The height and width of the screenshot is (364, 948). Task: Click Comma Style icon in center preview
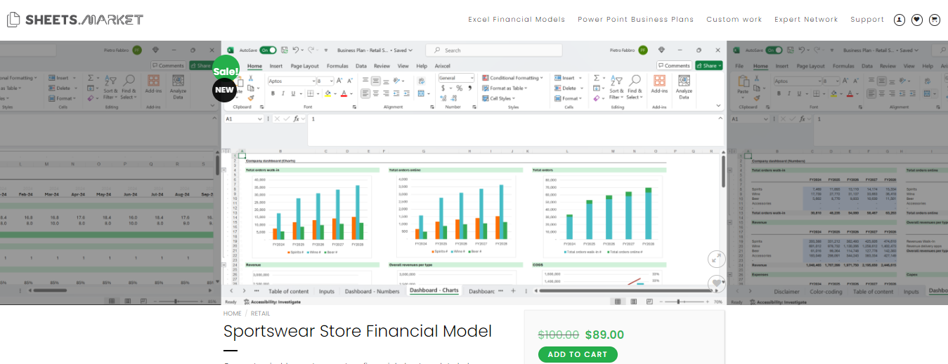pos(470,88)
